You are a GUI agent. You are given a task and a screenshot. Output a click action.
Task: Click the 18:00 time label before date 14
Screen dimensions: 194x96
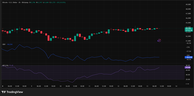pos(169,86)
